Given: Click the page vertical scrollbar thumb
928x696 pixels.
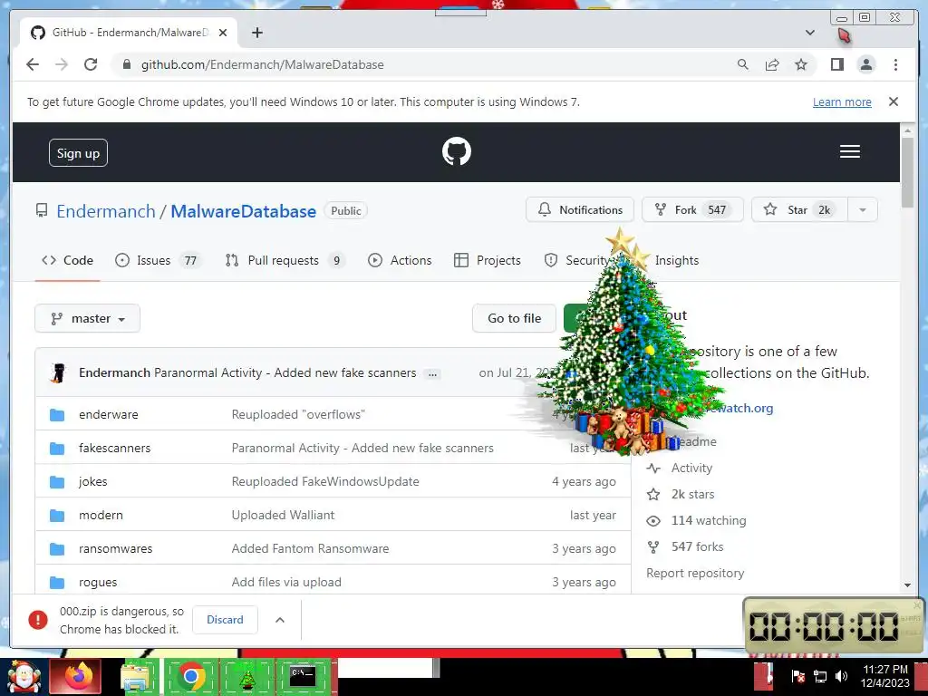Looking at the screenshot, I should pos(907,171).
